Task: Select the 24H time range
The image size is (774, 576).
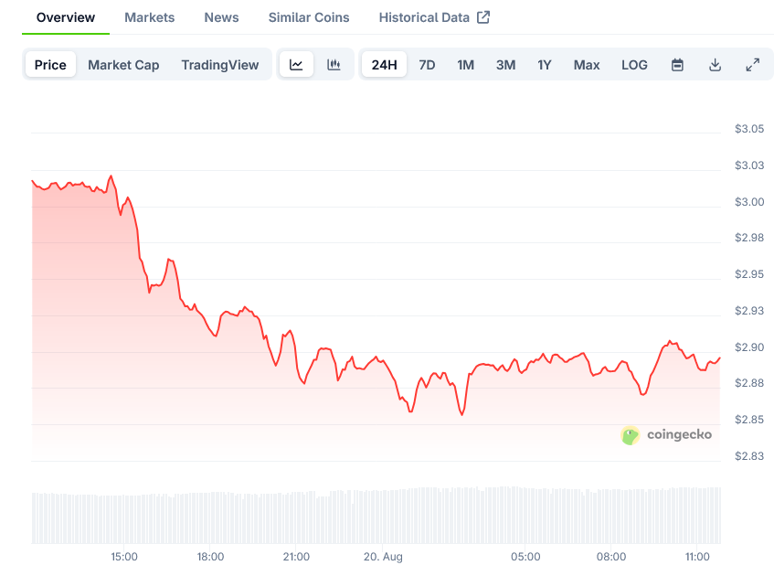Action: 384,65
